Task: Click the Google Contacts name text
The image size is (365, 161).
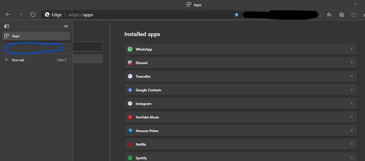Action: click(x=148, y=90)
